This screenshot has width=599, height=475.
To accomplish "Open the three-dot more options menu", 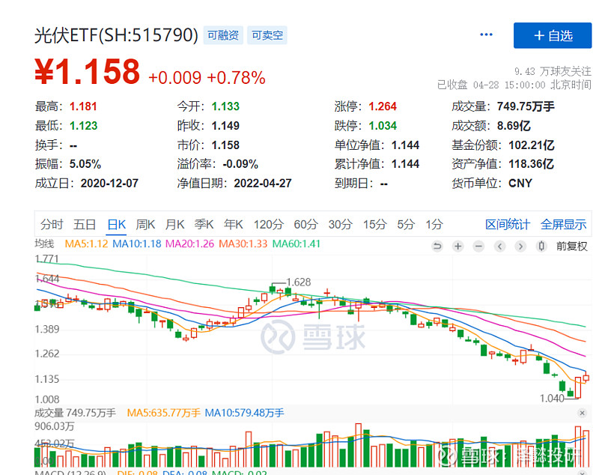I will click(x=486, y=34).
